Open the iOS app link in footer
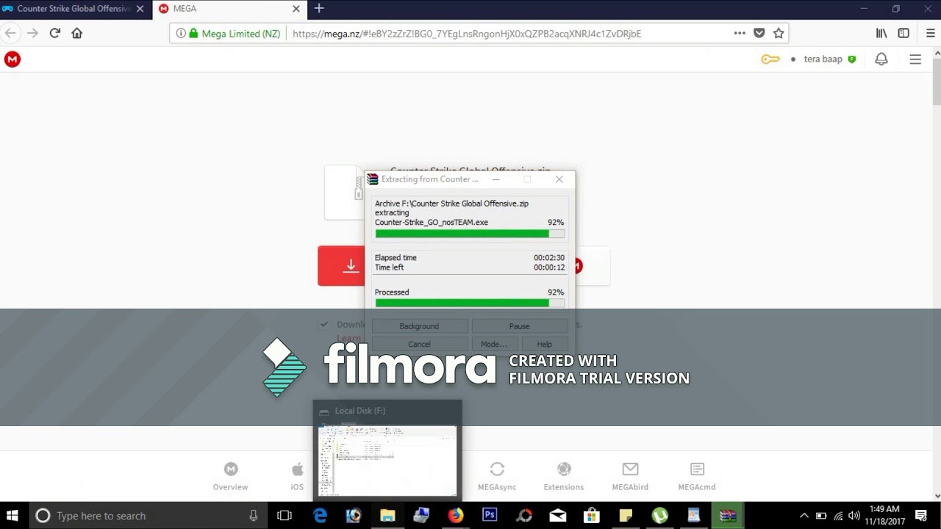 [x=297, y=476]
